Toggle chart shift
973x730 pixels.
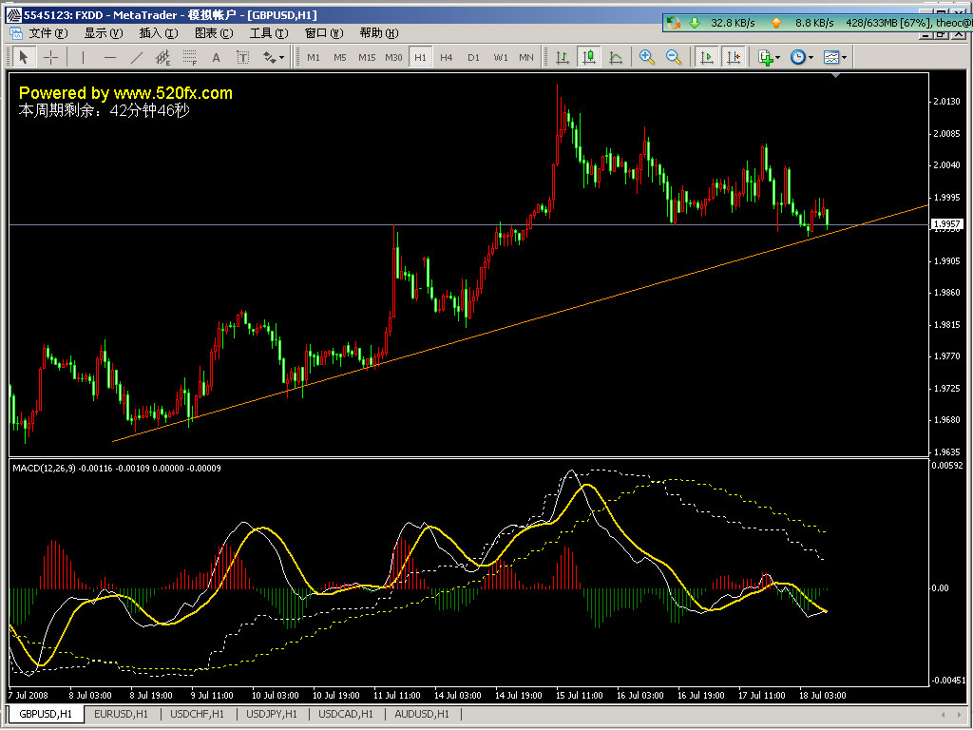coord(734,57)
